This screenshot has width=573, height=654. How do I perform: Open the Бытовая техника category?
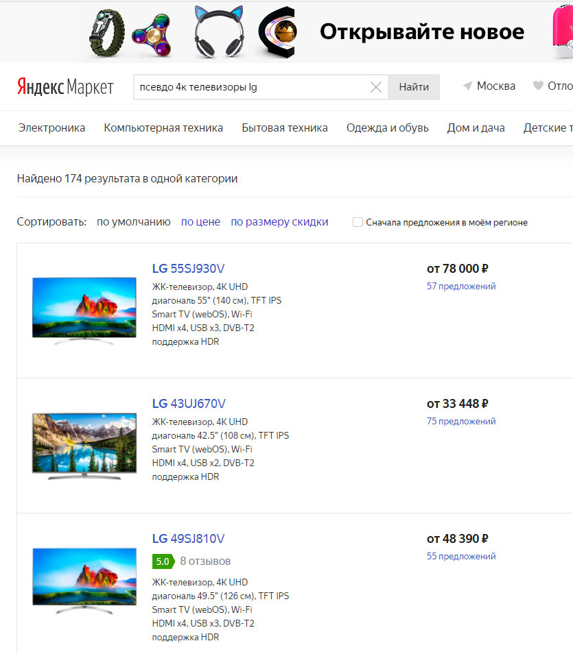click(285, 128)
